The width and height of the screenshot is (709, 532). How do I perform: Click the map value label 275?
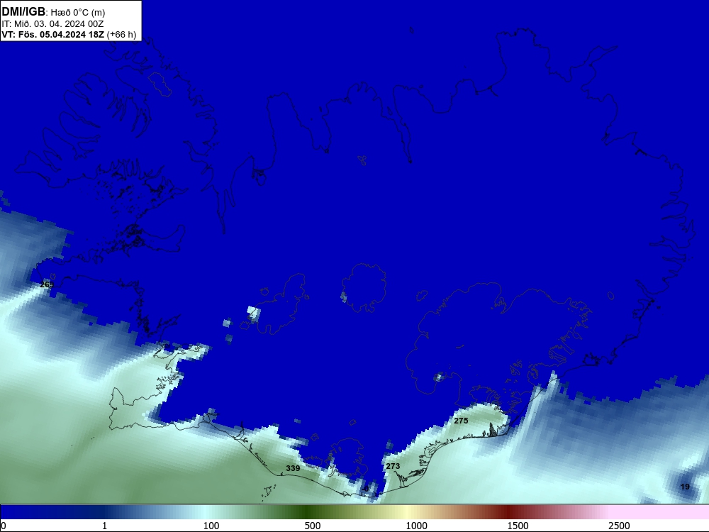pyautogui.click(x=461, y=421)
